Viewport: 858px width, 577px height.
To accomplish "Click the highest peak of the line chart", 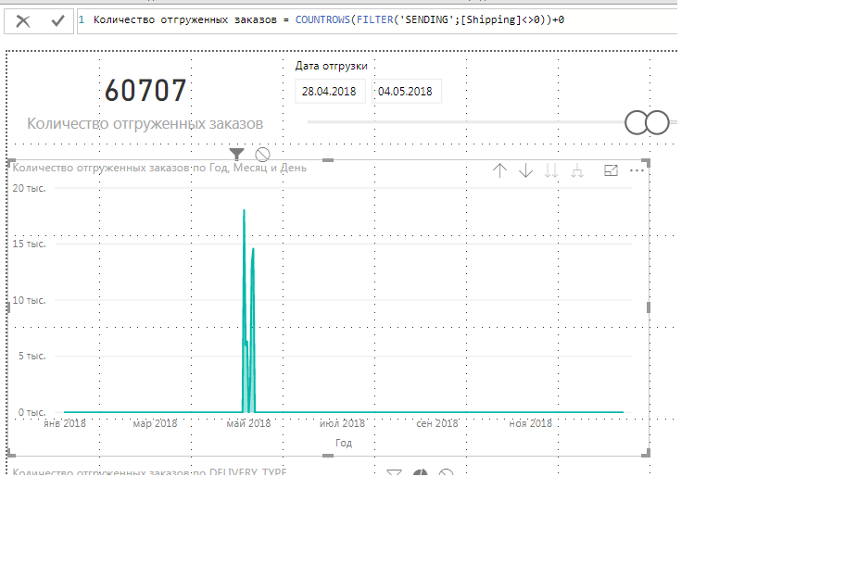I will click(x=244, y=210).
